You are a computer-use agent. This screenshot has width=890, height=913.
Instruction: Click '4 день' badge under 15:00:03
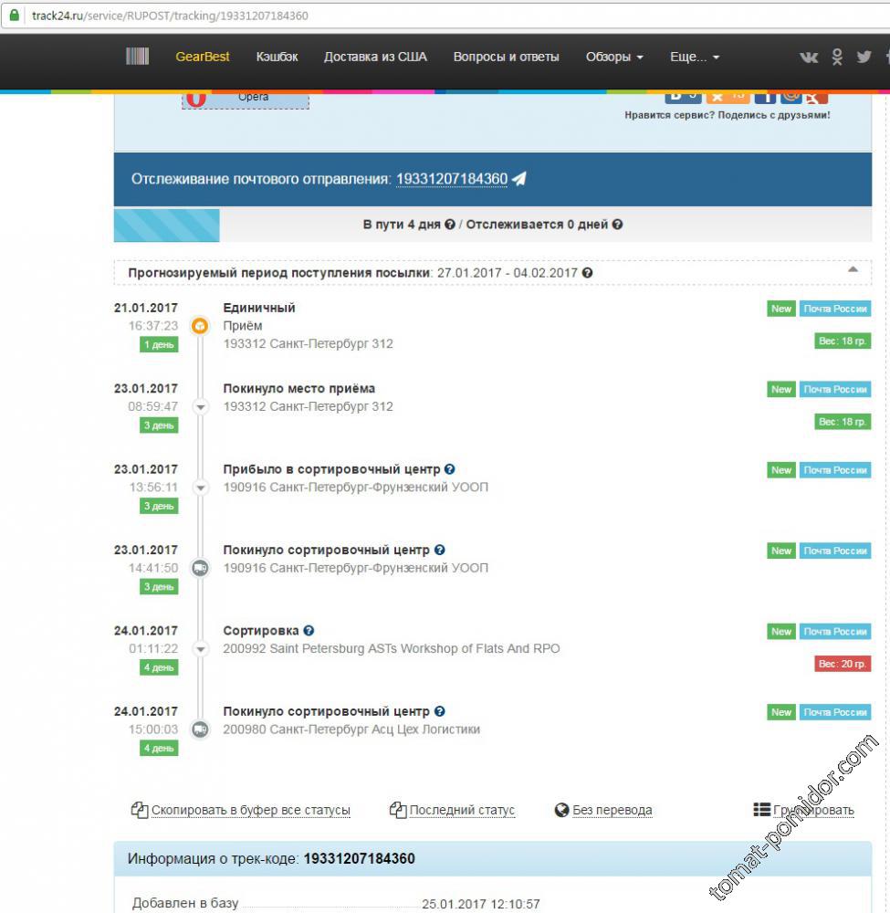pyautogui.click(x=159, y=749)
